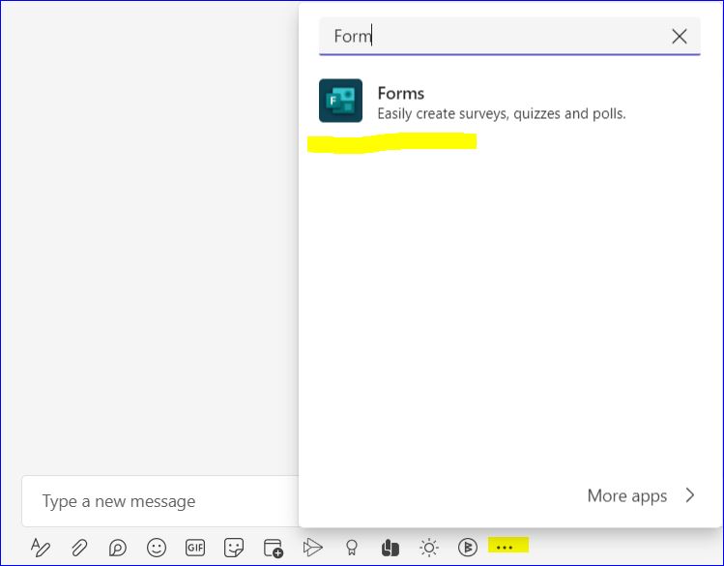Open the three-dots messaging extensions menu
This screenshot has height=566, width=724.
click(x=505, y=548)
